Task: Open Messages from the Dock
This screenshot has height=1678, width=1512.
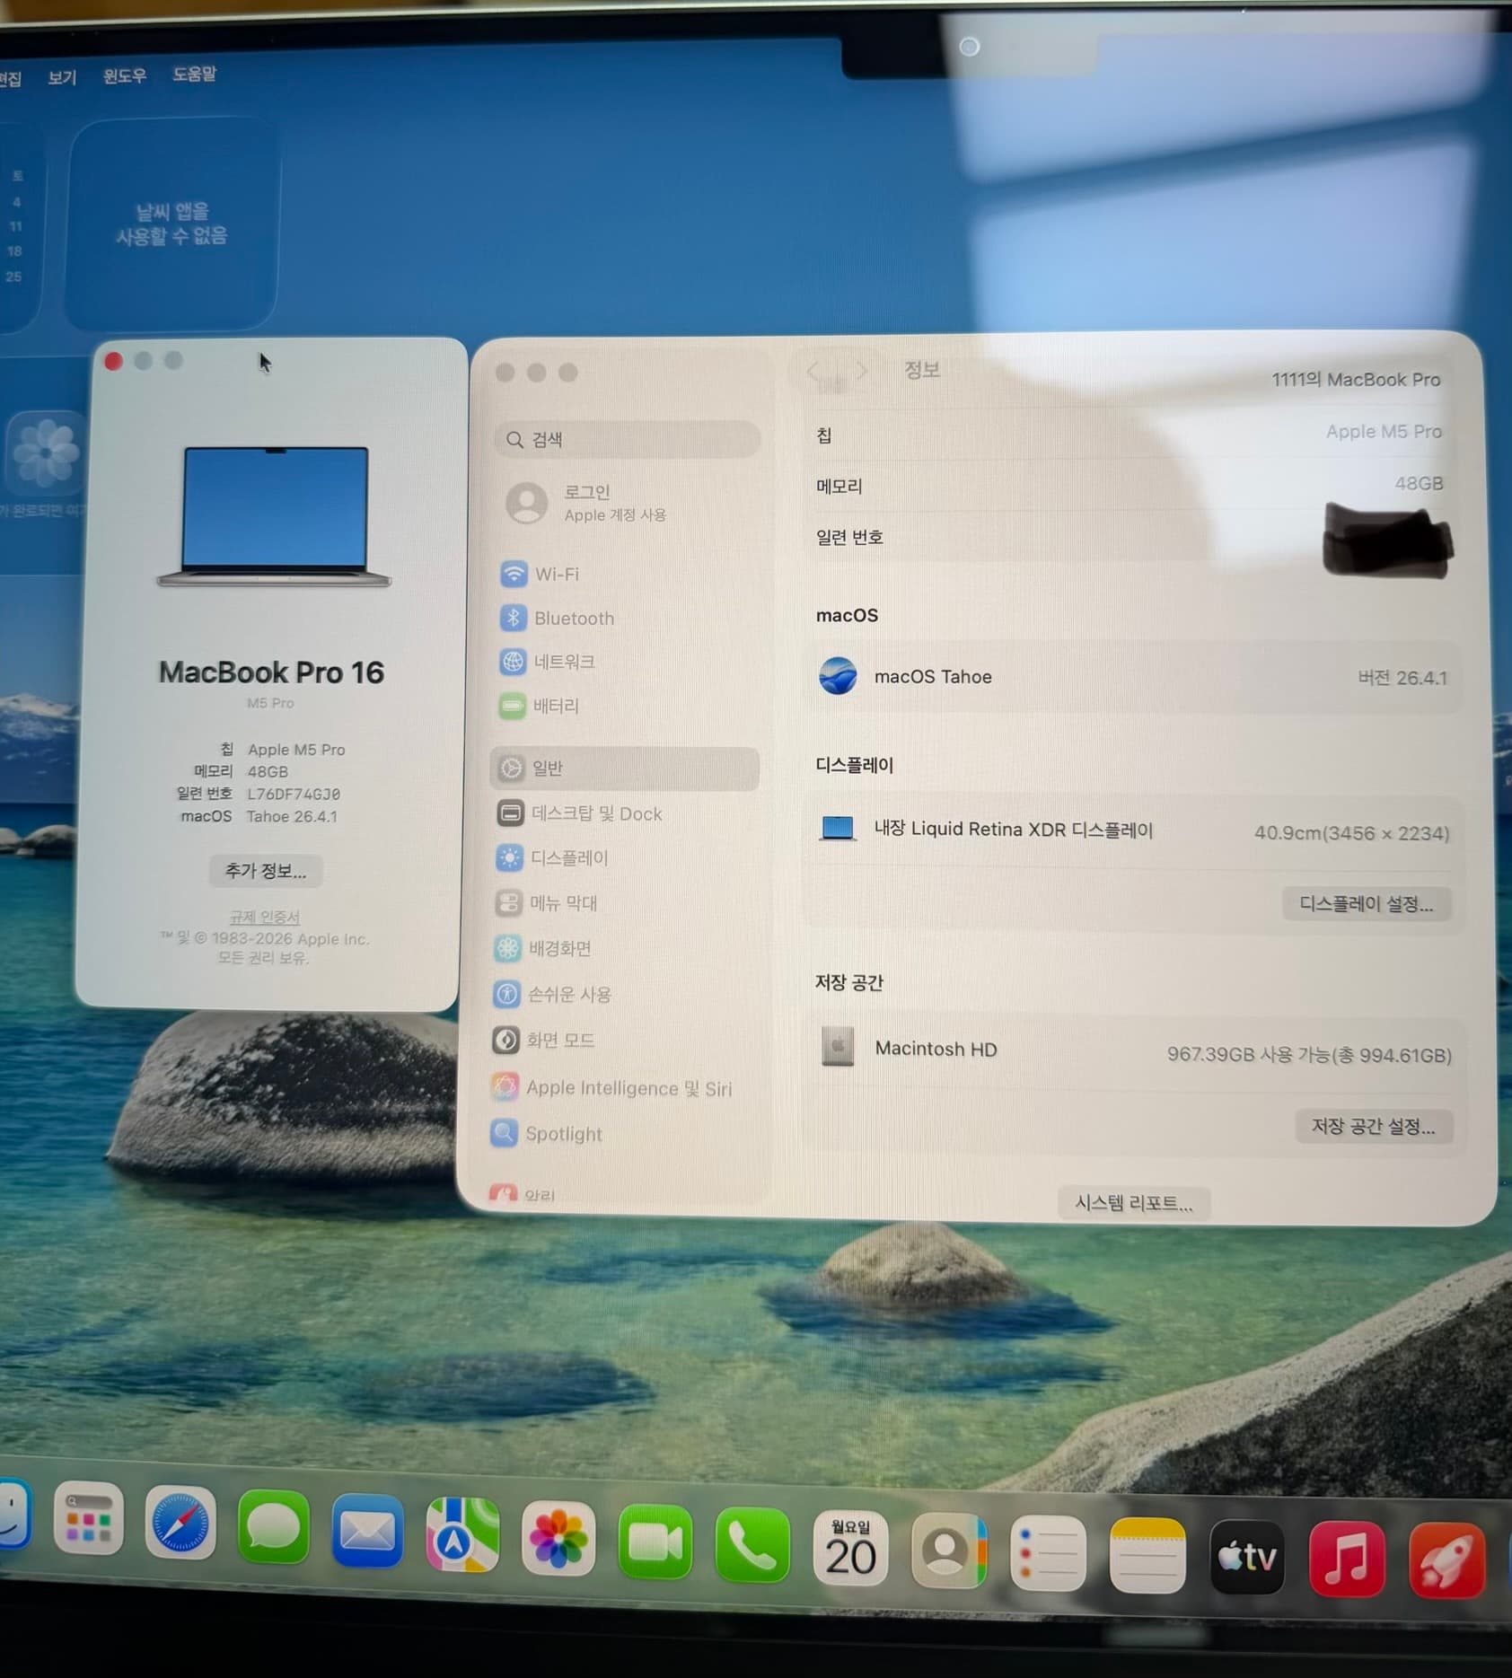Action: 273,1527
